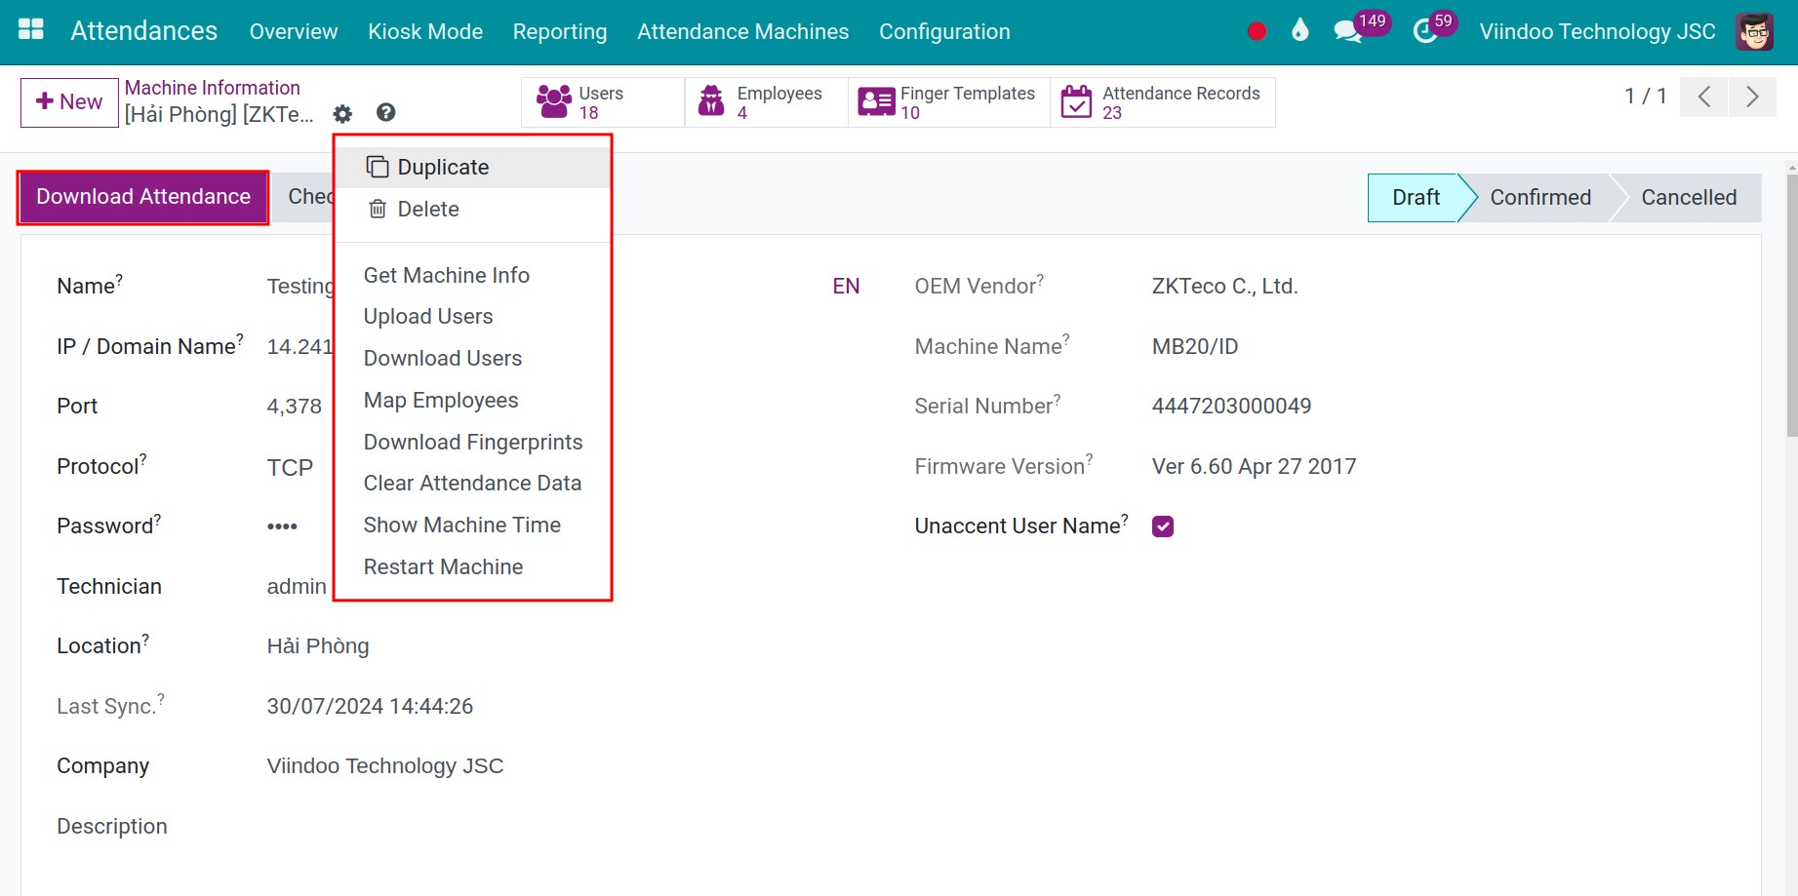Image resolution: width=1798 pixels, height=896 pixels.
Task: Open the activities clock icon
Action: click(x=1425, y=31)
